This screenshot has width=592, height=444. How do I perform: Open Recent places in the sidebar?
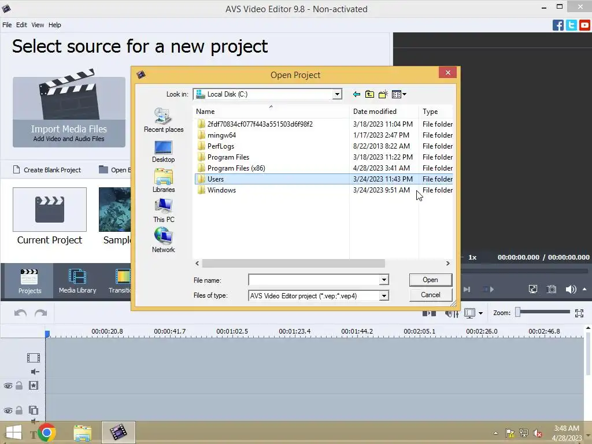(164, 120)
